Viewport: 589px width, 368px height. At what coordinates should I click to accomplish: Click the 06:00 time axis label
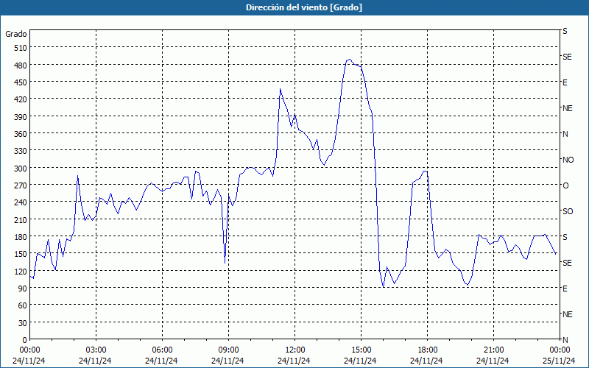(162, 350)
